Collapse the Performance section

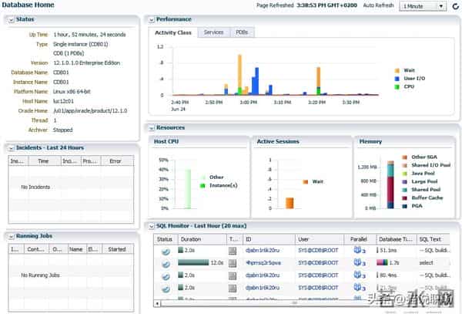pos(151,19)
